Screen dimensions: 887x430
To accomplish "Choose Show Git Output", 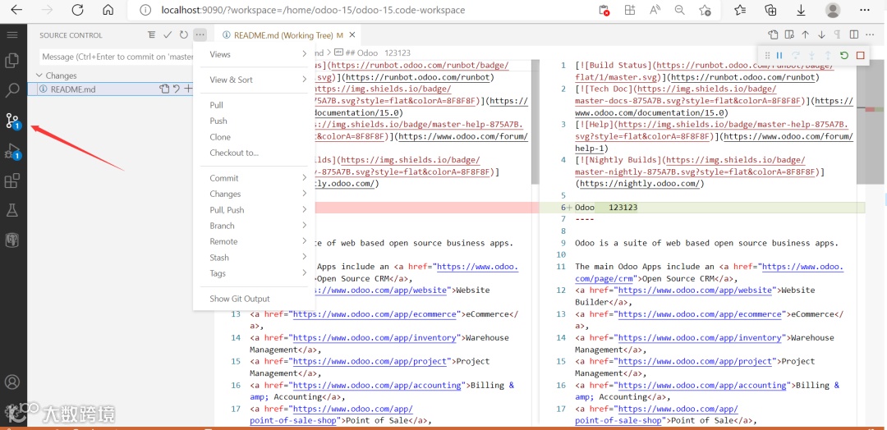I will pyautogui.click(x=254, y=299).
